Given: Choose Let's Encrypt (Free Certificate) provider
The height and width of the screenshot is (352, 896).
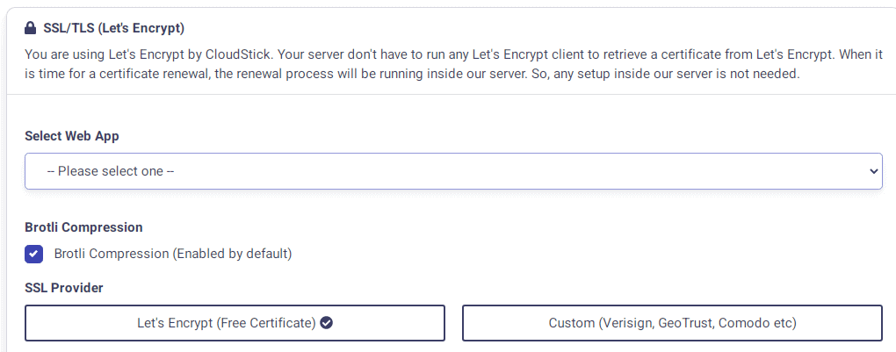Looking at the screenshot, I should [x=235, y=323].
